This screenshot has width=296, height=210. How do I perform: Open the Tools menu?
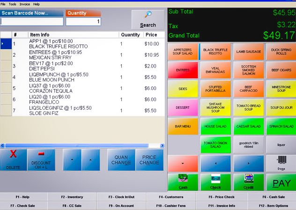pos(13,4)
